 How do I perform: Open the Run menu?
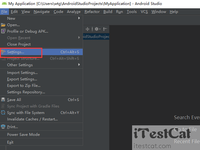(x=119, y=12)
